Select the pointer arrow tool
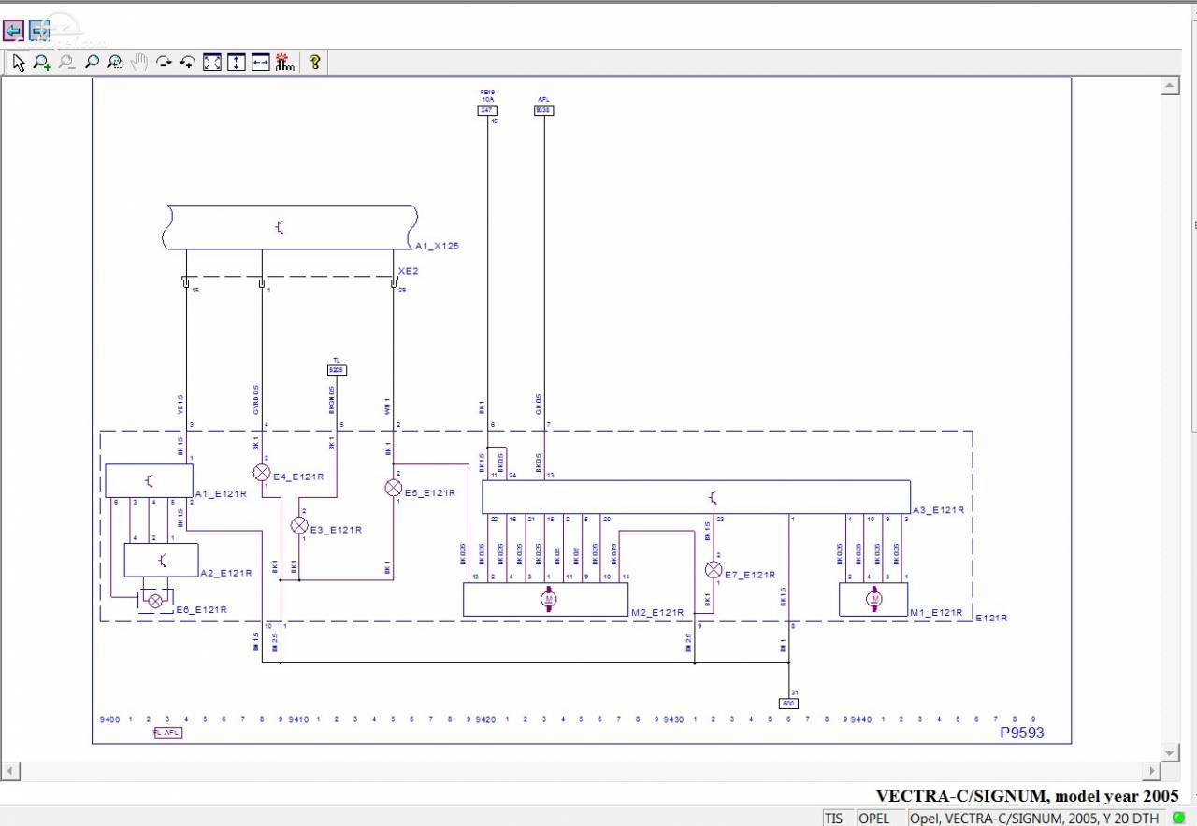Image resolution: width=1197 pixels, height=826 pixels. pyautogui.click(x=19, y=63)
